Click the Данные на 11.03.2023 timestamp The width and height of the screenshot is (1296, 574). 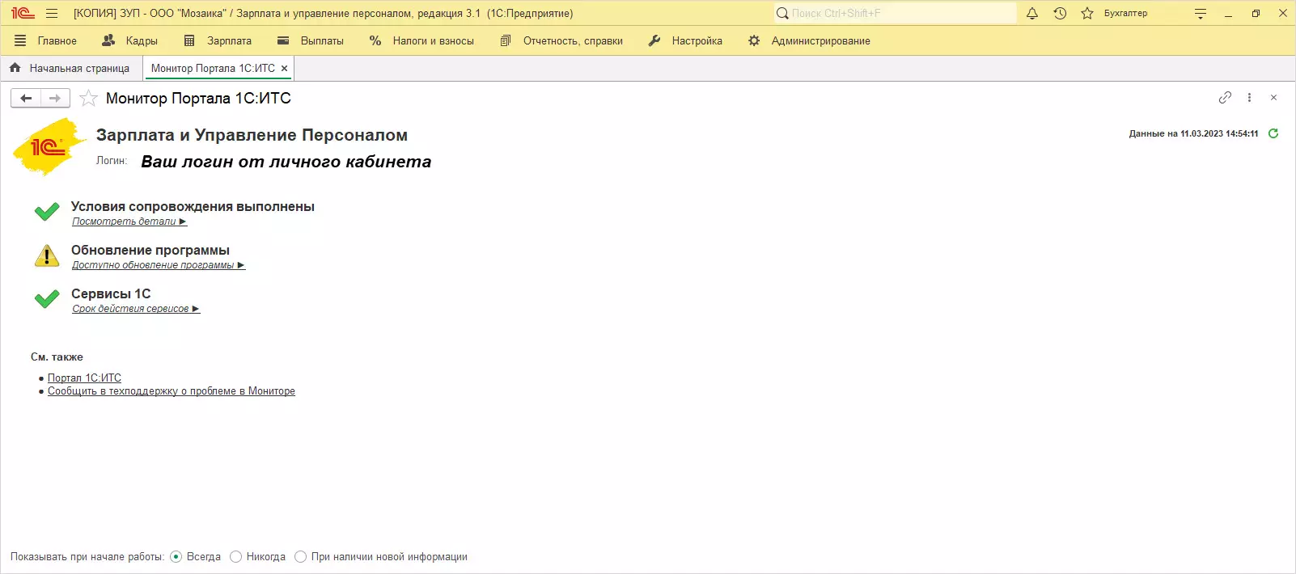pyautogui.click(x=1193, y=133)
